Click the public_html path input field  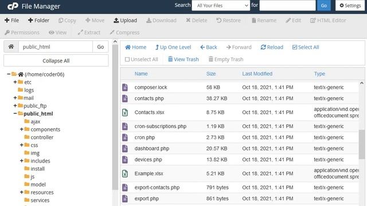[56, 47]
